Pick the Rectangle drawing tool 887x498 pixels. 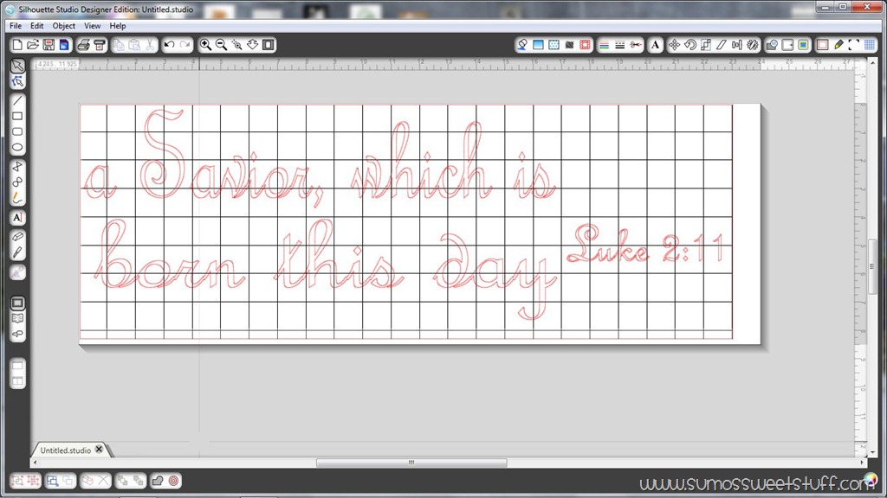(17, 117)
